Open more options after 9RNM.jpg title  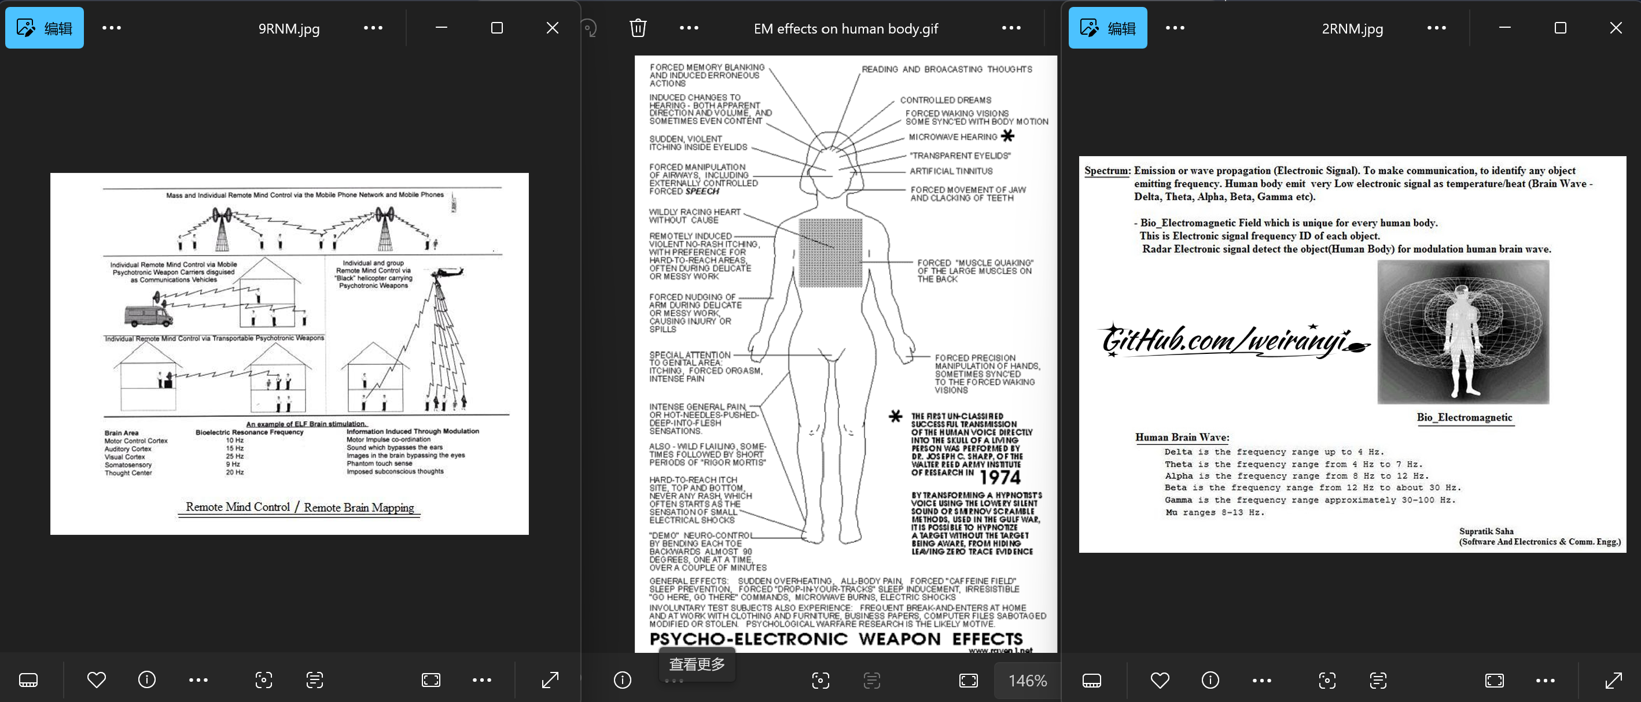tap(373, 28)
